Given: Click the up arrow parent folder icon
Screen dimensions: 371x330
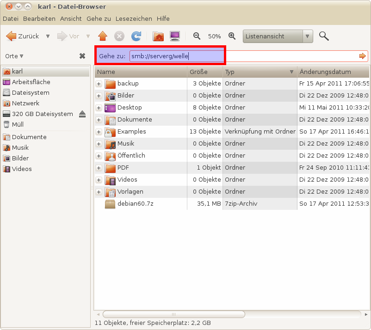Looking at the screenshot, I should (102, 36).
